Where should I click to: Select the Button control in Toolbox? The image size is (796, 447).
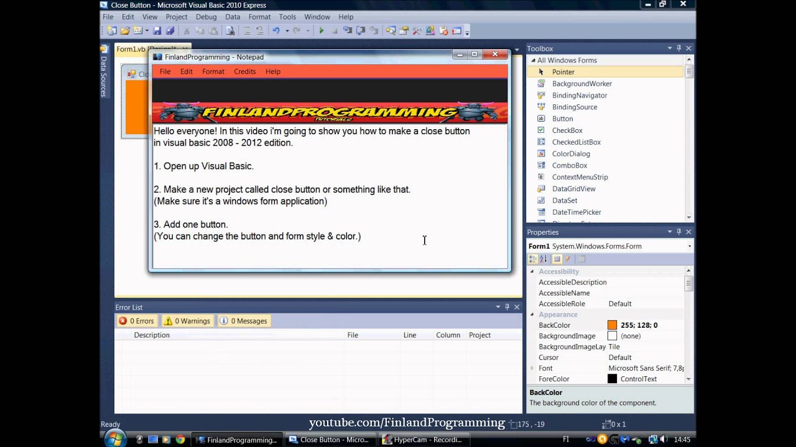tap(562, 119)
